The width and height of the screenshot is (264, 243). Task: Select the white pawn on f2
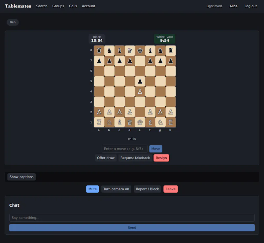click(x=150, y=112)
